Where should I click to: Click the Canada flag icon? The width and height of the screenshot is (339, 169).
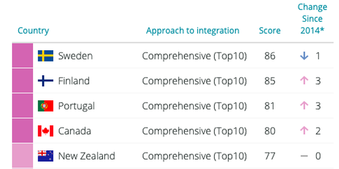(x=45, y=131)
